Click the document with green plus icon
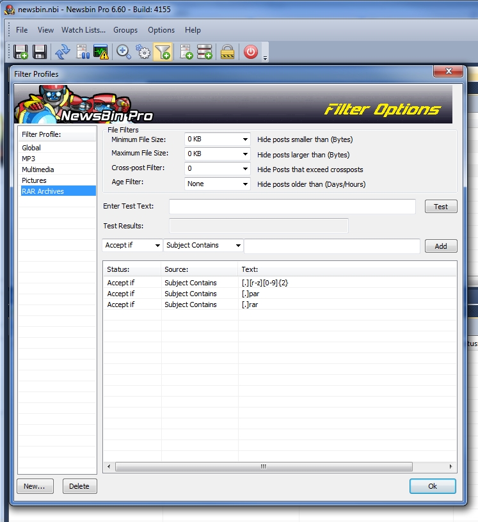 [186, 52]
